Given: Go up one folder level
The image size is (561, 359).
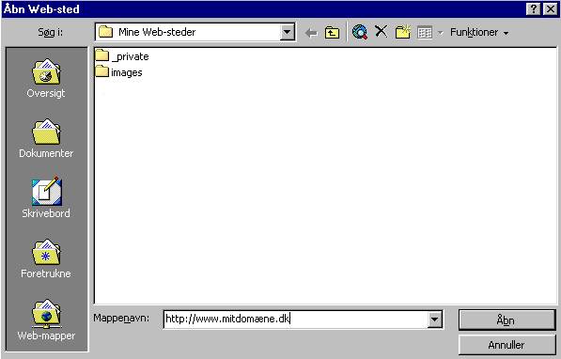Looking at the screenshot, I should 332,33.
